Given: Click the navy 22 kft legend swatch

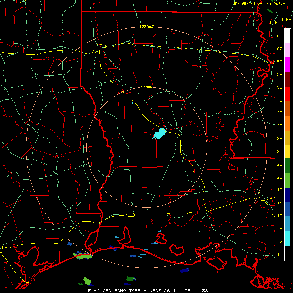Looking at the screenshot, I should (287, 195).
